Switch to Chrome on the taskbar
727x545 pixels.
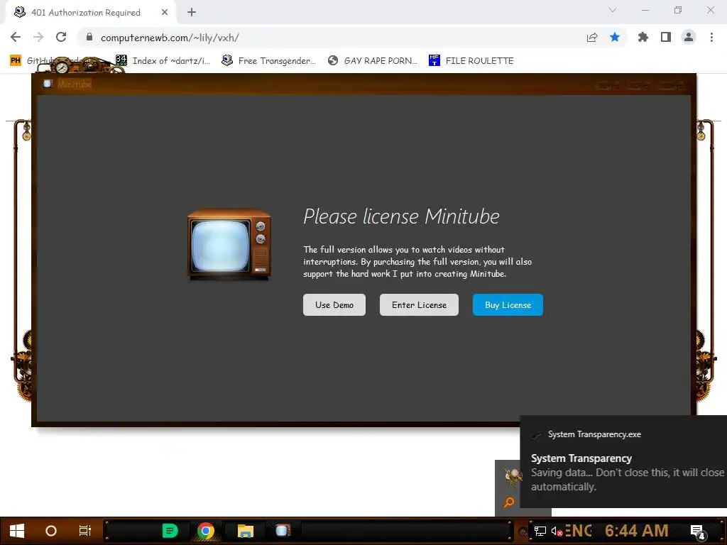point(206,531)
